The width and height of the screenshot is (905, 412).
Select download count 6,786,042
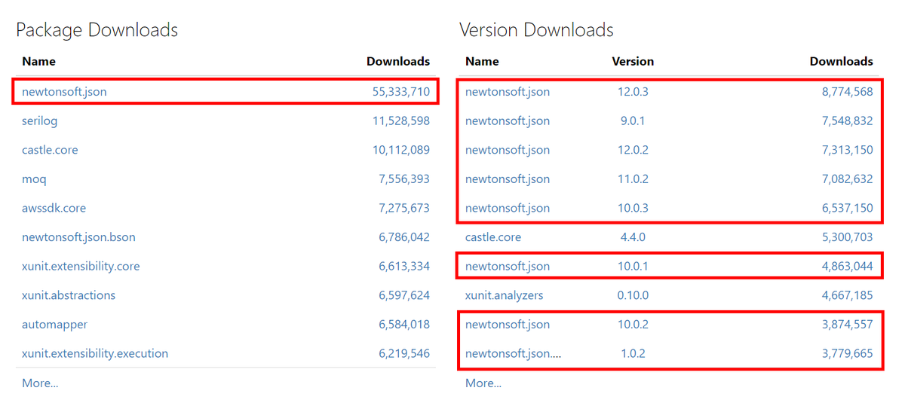(x=404, y=237)
